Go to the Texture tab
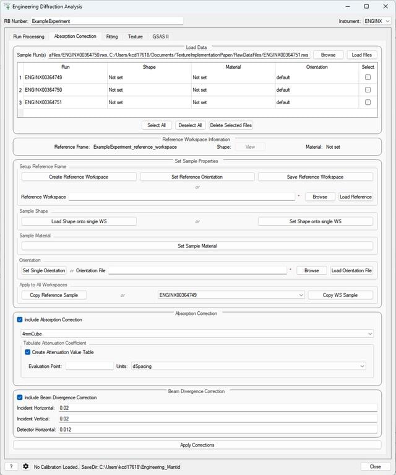The height and width of the screenshot is (475, 396). [135, 37]
